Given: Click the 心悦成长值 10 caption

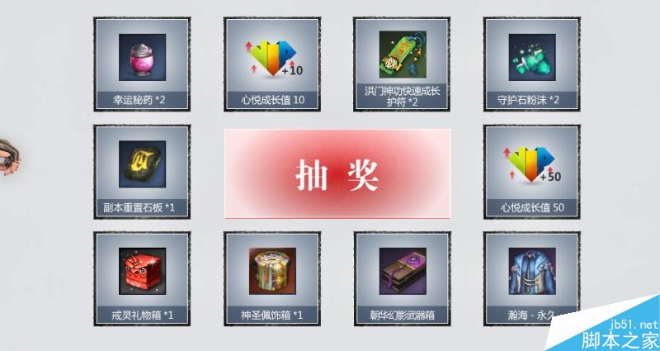Looking at the screenshot, I should tap(272, 100).
